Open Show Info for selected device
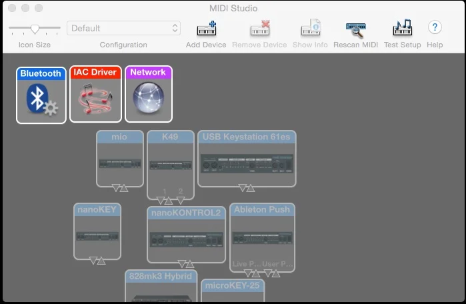Screen dimensions: 466x304 pos(311,27)
